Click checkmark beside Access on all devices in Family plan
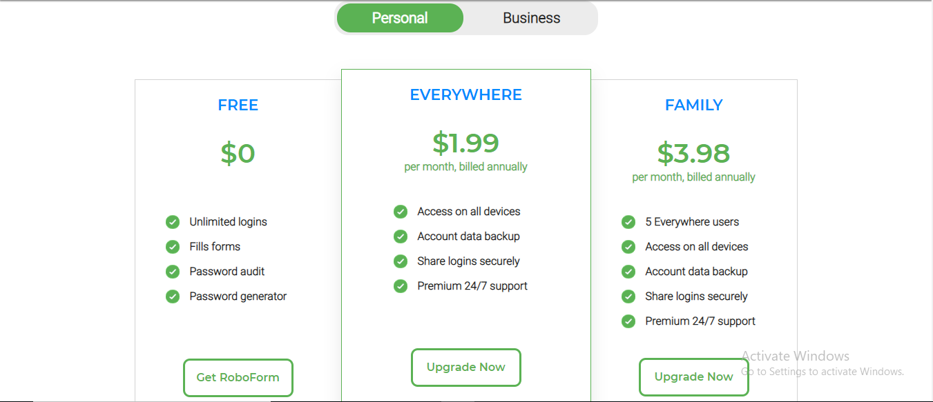This screenshot has width=933, height=402. (x=628, y=247)
